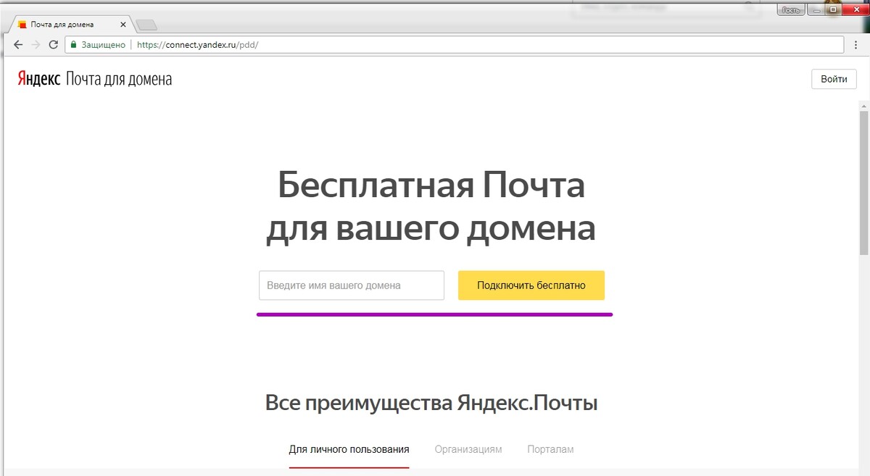Switch to the Организациям tab
Image resolution: width=870 pixels, height=476 pixels.
coord(468,450)
